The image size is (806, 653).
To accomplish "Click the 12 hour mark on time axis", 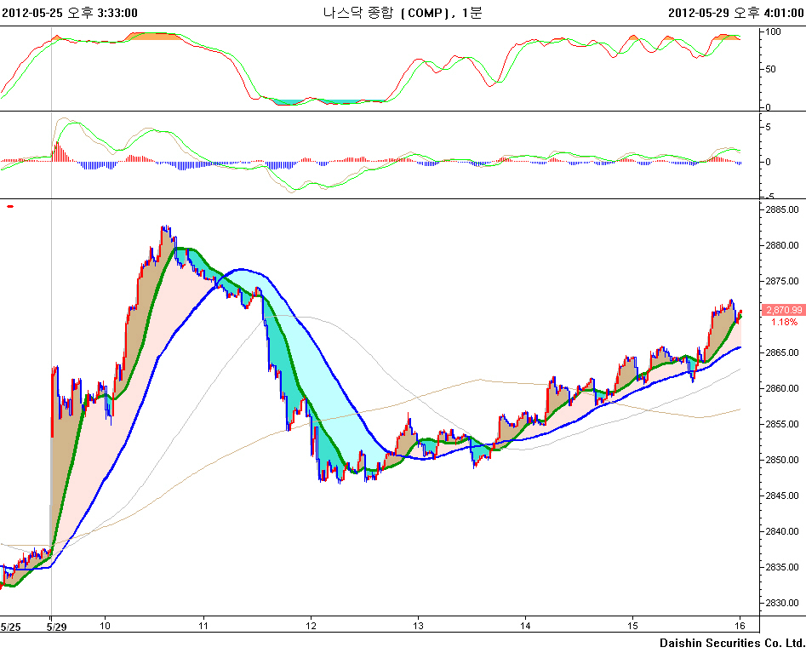I will pyautogui.click(x=312, y=626).
